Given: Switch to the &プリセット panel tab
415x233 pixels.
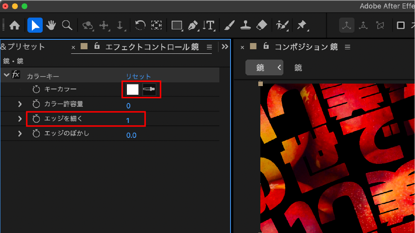Looking at the screenshot, I should coord(22,47).
